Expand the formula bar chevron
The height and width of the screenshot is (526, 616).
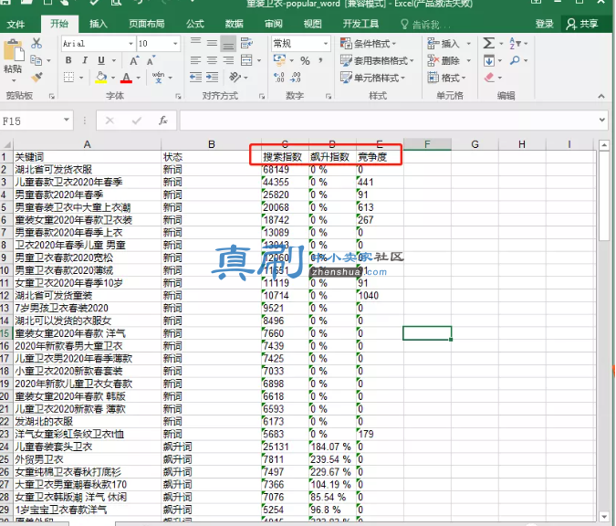602,120
